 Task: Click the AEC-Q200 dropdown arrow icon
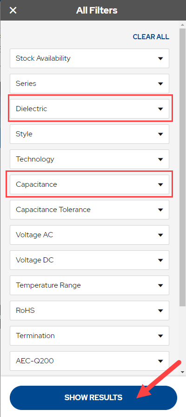tap(160, 361)
